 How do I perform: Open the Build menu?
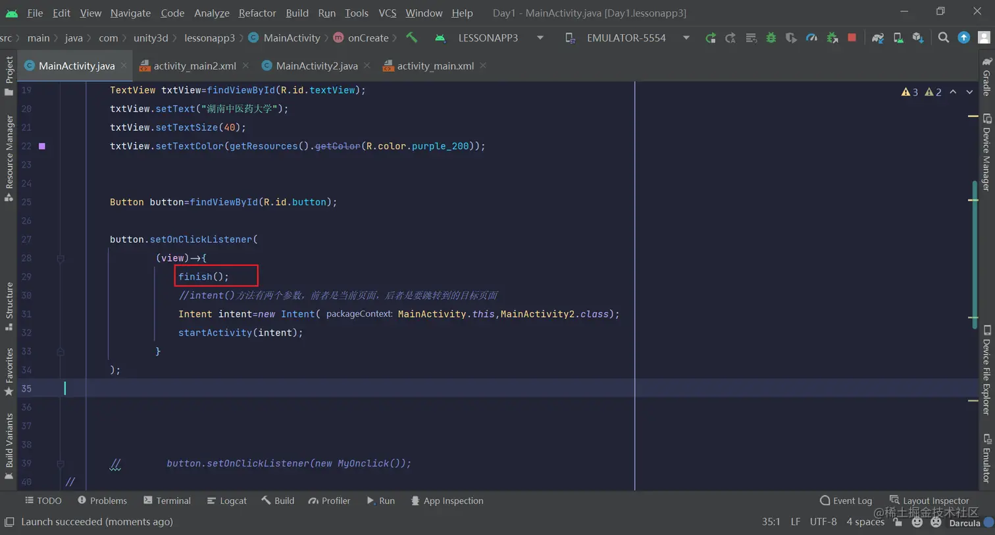coord(297,13)
